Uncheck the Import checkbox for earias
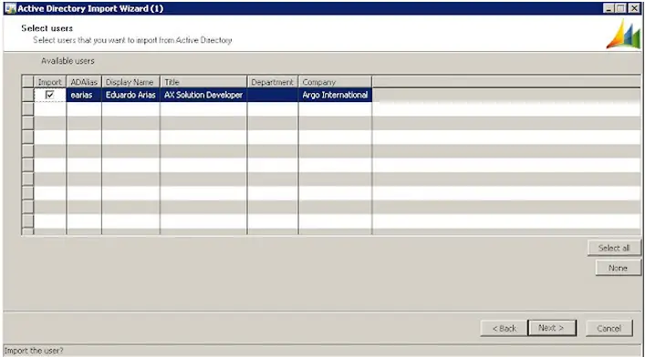Image resolution: width=645 pixels, height=357 pixels. (50, 95)
